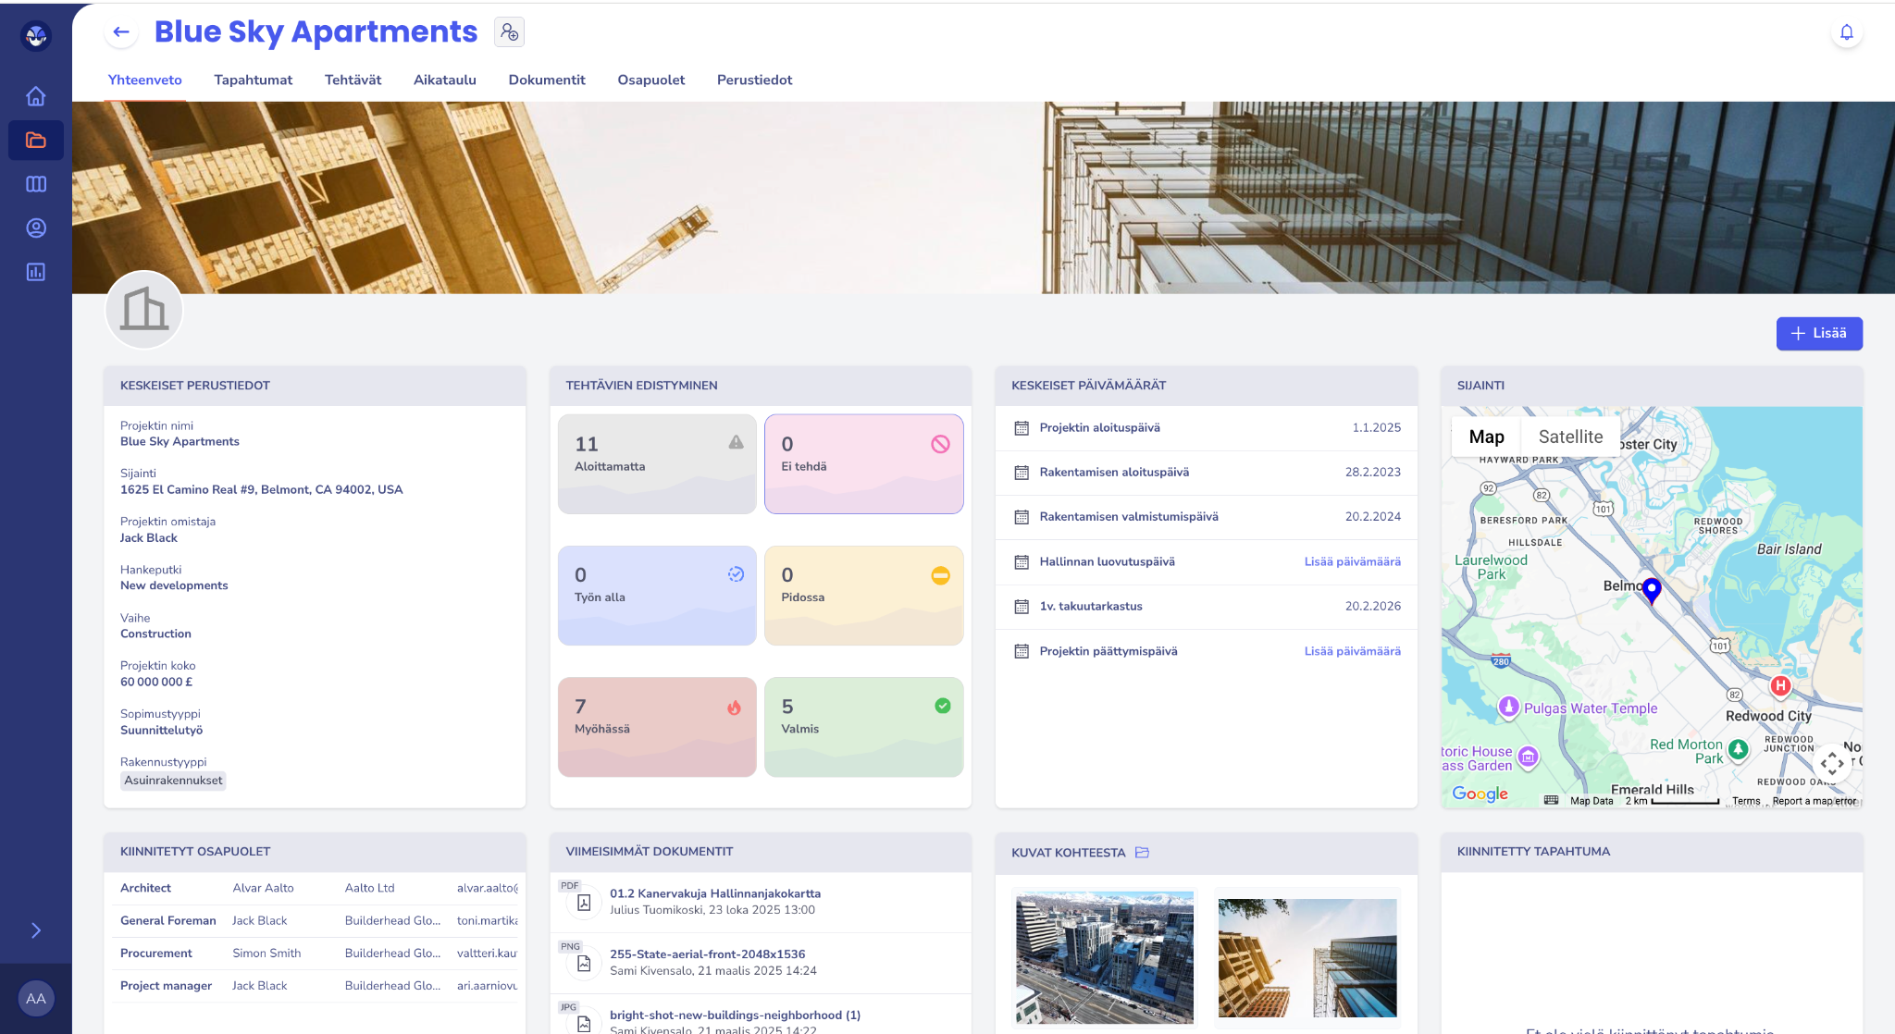Open the AA user avatar menu

(x=36, y=999)
